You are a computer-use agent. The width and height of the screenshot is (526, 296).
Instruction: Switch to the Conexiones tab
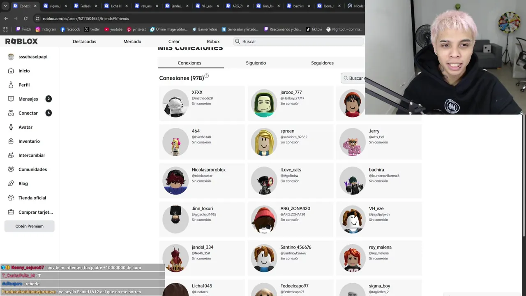189,63
